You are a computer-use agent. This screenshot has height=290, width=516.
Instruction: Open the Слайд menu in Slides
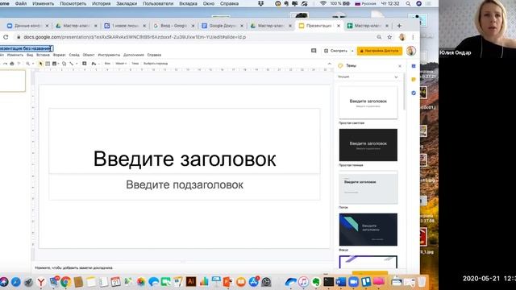point(74,55)
